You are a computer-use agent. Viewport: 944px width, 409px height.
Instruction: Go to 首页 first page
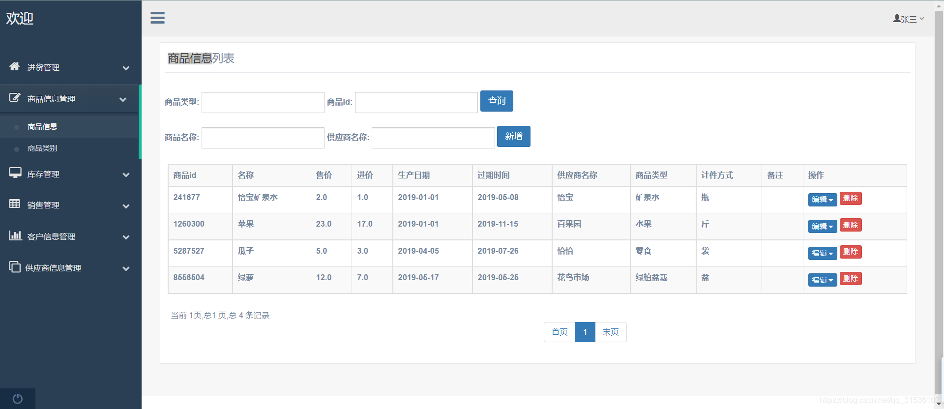click(560, 332)
